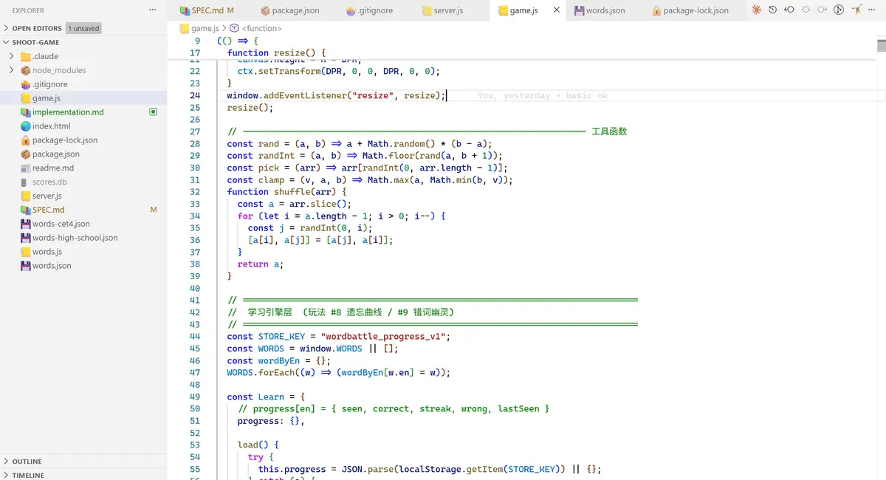Viewport: 886px width, 480px height.
Task: Click the '1 unsaved' badge
Action: (x=83, y=28)
